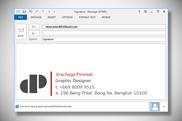The image size is (182, 121).
Task: Click the dP logo image in signature
Action: pos(33,84)
